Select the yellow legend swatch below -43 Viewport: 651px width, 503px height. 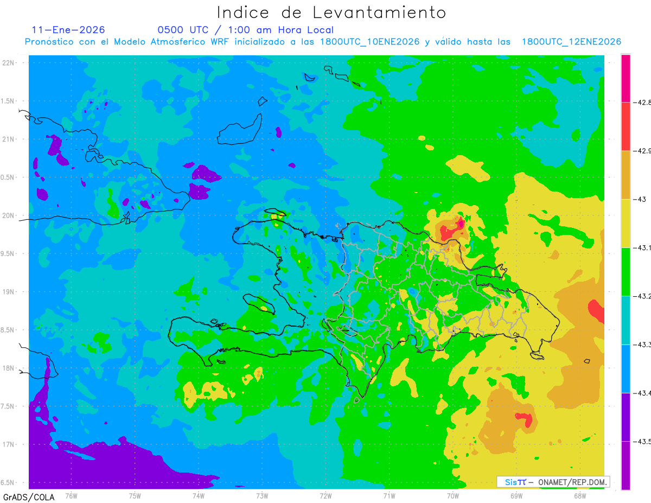click(626, 223)
